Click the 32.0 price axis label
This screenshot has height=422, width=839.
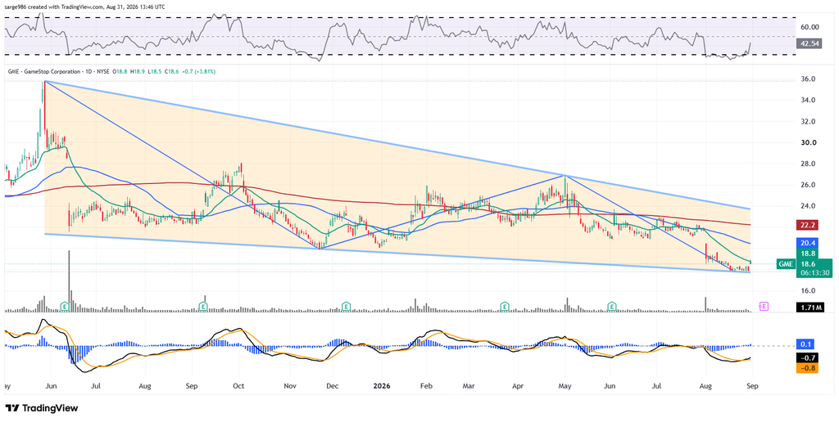pyautogui.click(x=807, y=121)
